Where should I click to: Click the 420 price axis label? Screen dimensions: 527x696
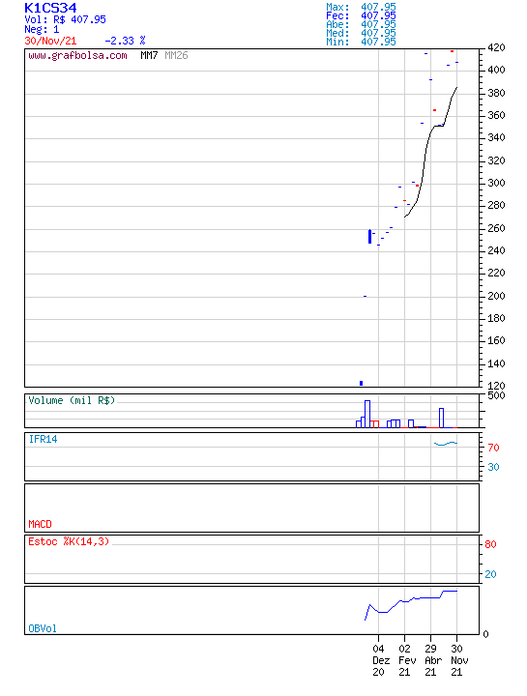496,47
